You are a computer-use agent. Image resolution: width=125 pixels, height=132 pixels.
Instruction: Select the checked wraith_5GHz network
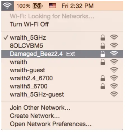62,38
